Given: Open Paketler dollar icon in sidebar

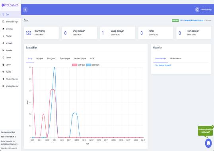Looking at the screenshot, I should point(4,36).
